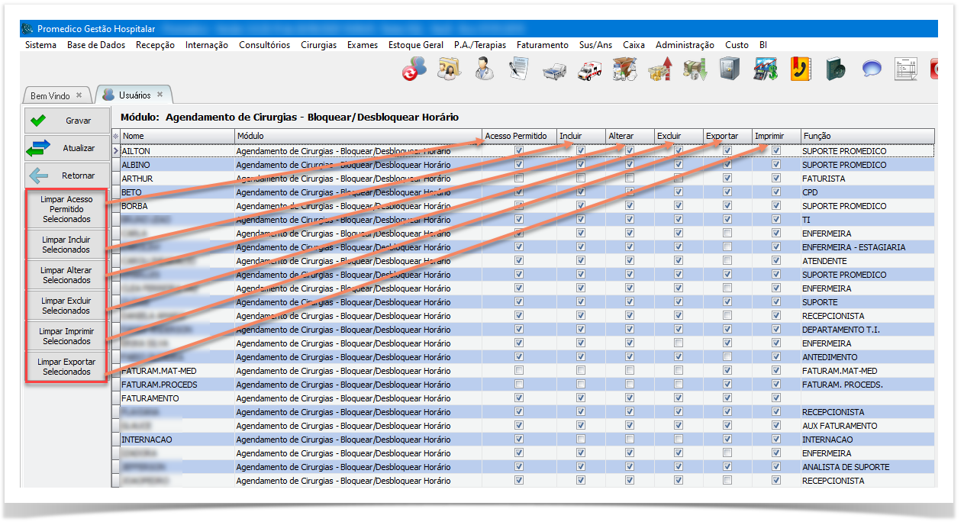Viewport: 964px width, 525px height.
Task: Open the Faturamento menu
Action: pos(542,45)
